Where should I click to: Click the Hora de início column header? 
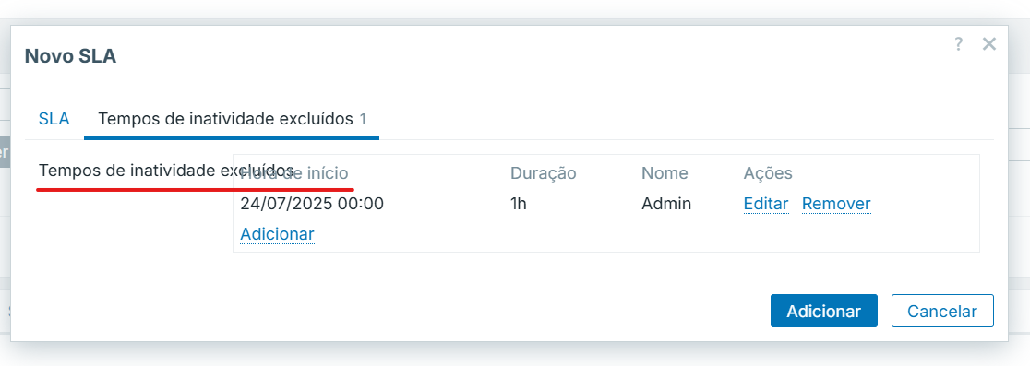pyautogui.click(x=294, y=173)
